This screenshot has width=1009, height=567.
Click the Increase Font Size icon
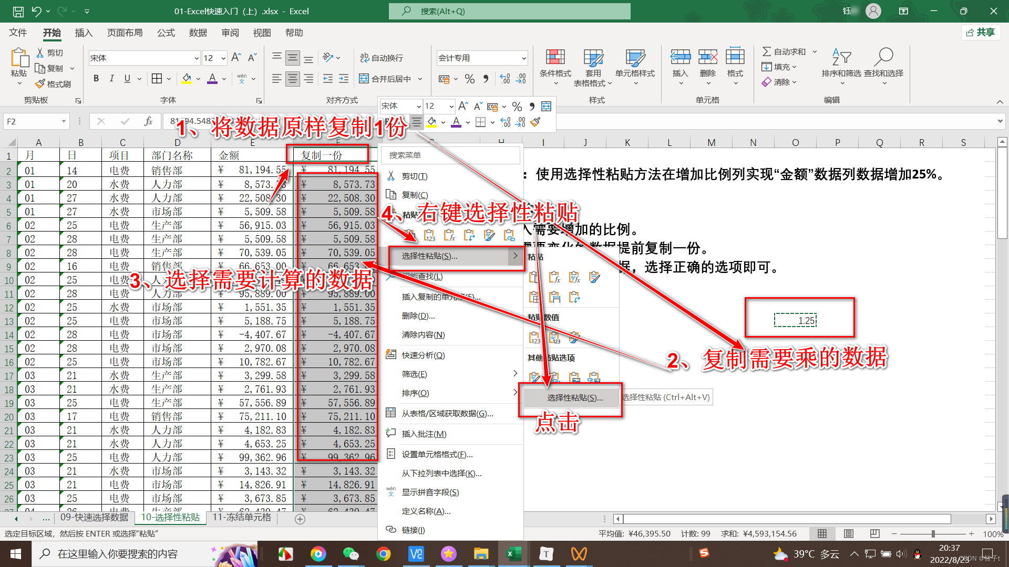point(236,57)
